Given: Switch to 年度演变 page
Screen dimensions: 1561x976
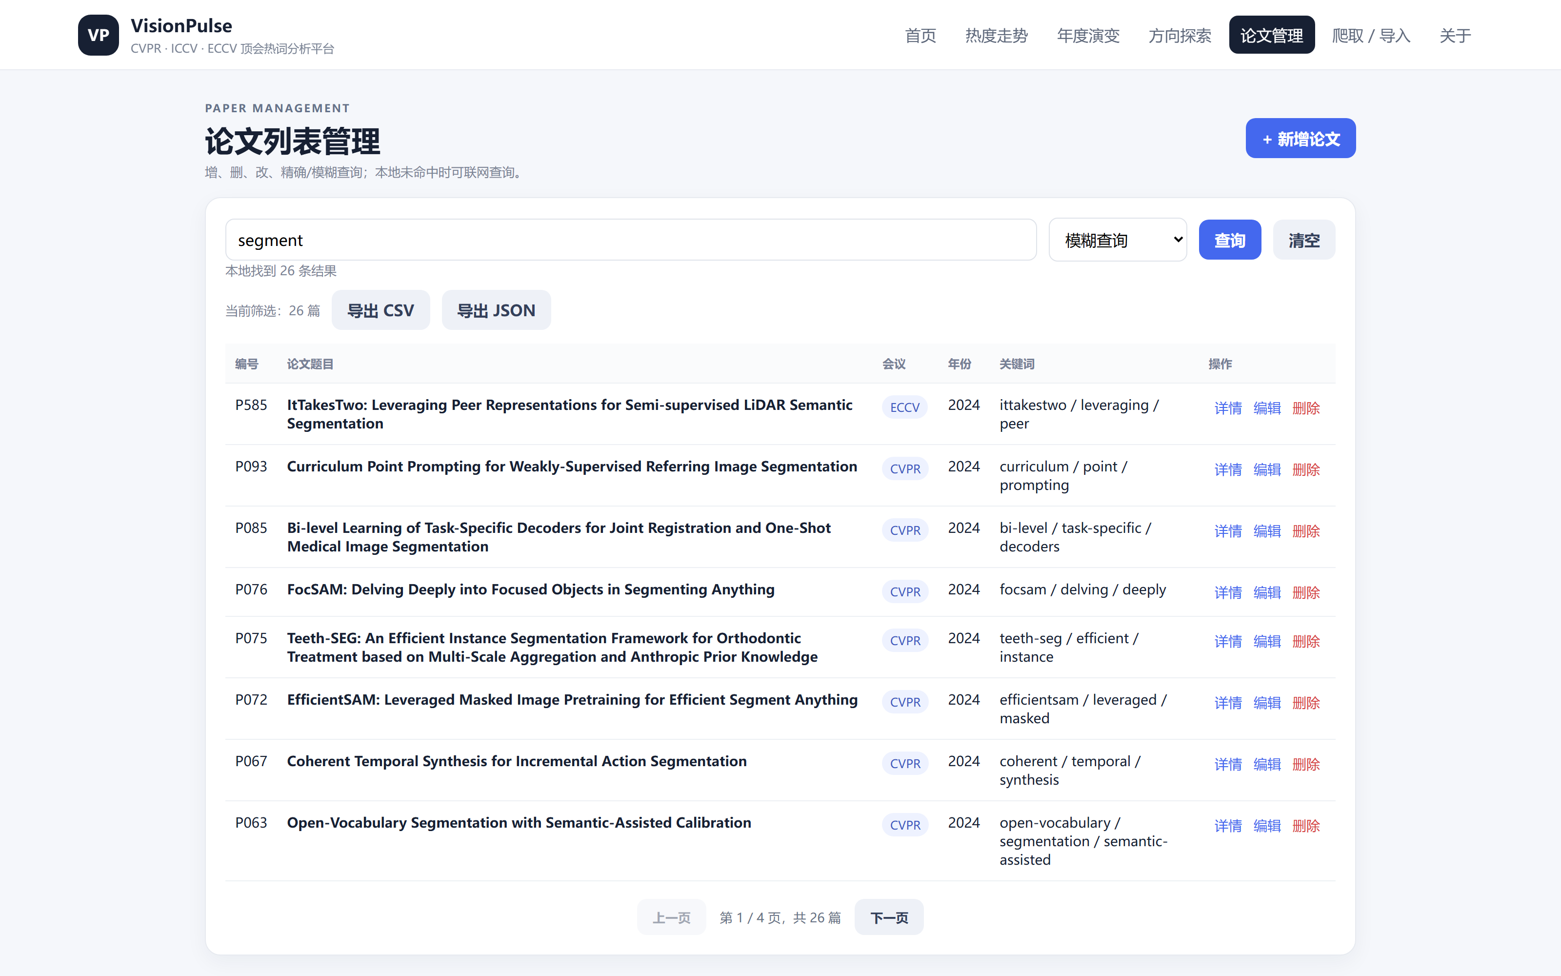Looking at the screenshot, I should coord(1088,36).
